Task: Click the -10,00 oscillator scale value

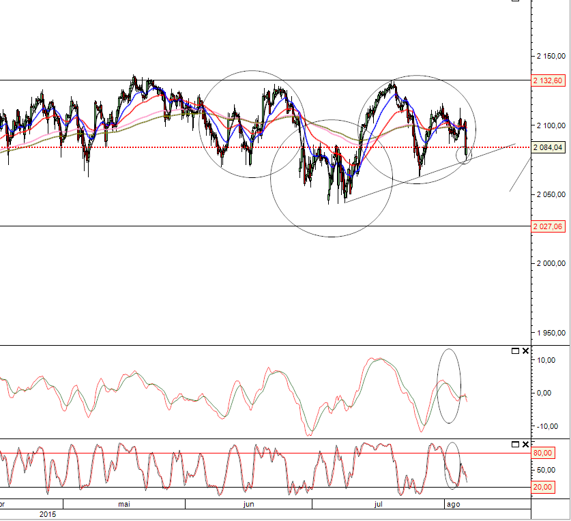Action: 547,426
